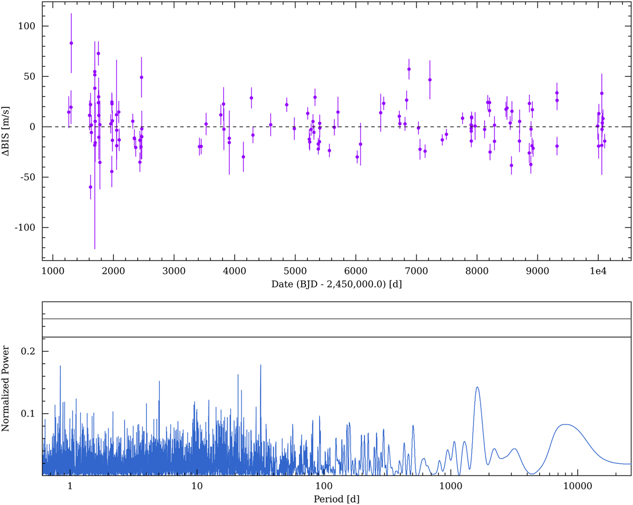Image resolution: width=633 pixels, height=505 pixels.
Task: Click the upper horizontal threshold line in periodogram
Action: 337,319
